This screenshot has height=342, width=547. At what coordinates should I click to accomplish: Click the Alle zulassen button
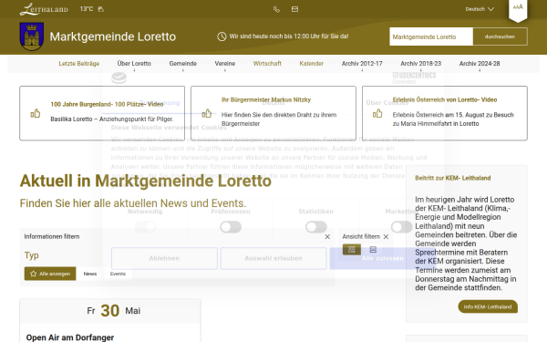(382, 258)
